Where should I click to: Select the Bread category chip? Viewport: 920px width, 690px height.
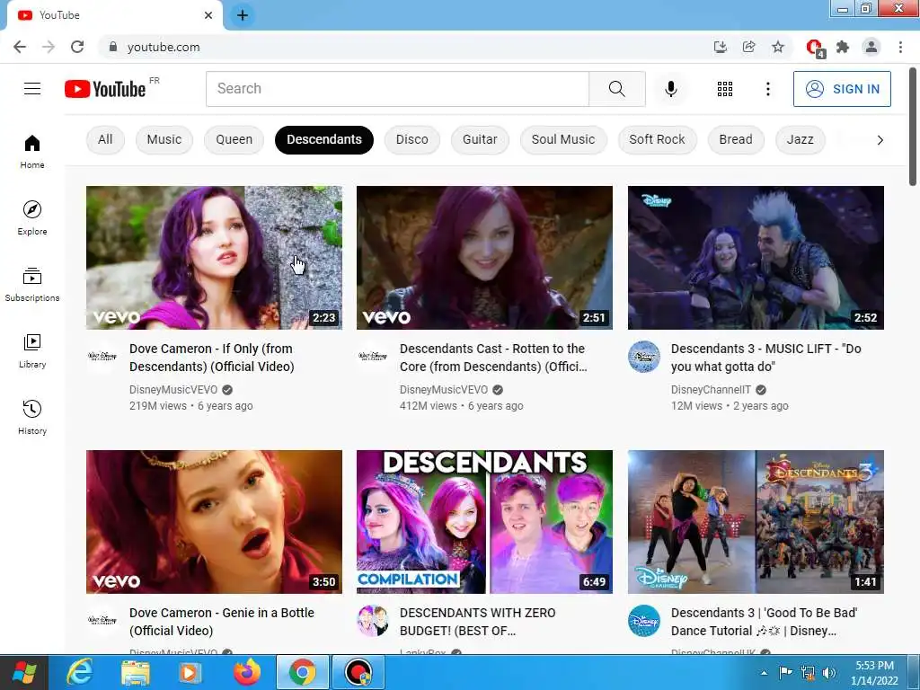pos(736,139)
